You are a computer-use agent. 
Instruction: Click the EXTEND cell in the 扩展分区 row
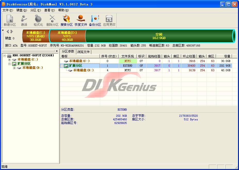[x=128, y=66]
